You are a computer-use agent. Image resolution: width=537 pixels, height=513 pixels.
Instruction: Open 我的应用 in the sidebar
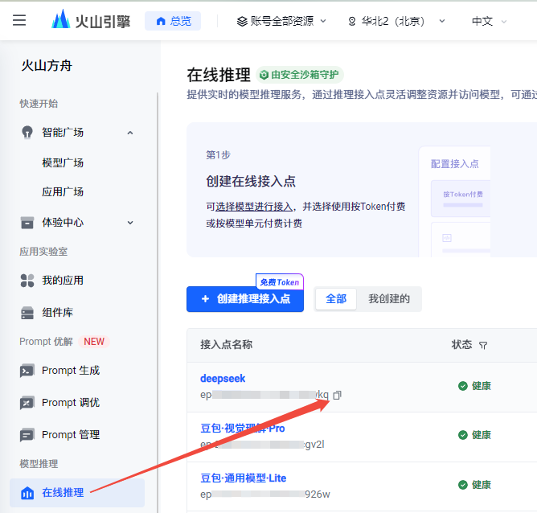pyautogui.click(x=63, y=280)
